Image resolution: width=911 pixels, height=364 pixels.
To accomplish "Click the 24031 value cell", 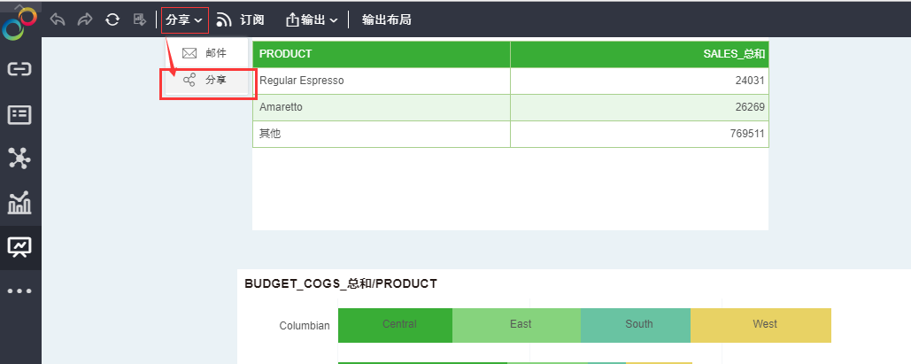I will pyautogui.click(x=640, y=81).
